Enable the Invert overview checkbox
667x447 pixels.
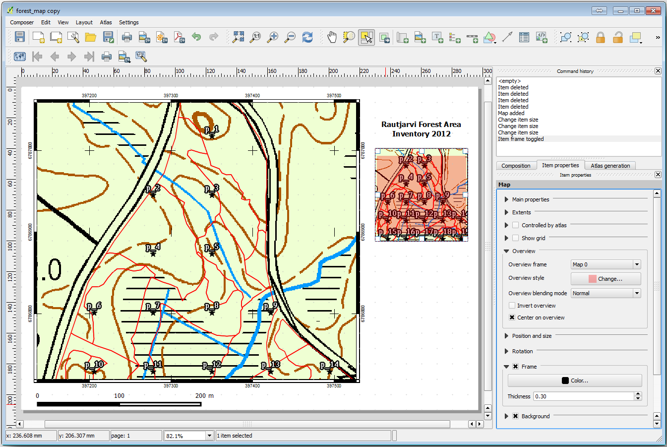click(x=512, y=306)
